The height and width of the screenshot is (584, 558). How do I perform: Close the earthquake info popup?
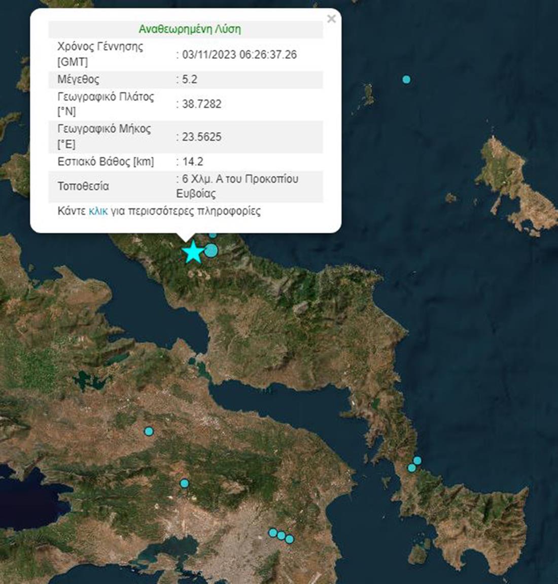tap(331, 19)
